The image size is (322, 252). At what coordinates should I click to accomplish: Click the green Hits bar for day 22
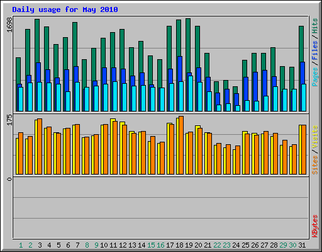point(216,87)
